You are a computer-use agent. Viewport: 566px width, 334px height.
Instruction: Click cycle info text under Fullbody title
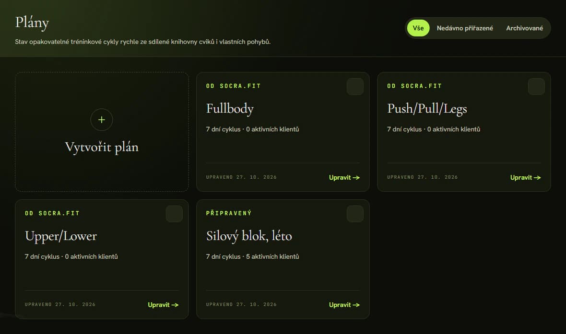(x=252, y=129)
